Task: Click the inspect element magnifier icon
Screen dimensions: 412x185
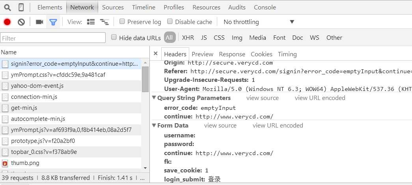Action: [7, 7]
